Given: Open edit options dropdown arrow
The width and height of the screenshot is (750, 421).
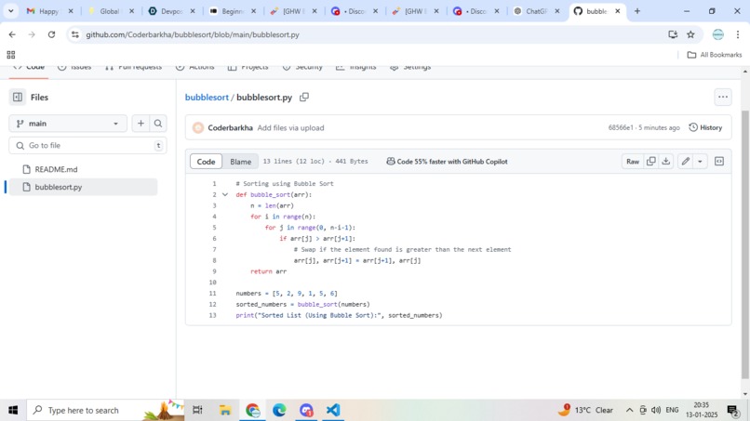Looking at the screenshot, I should 700,161.
